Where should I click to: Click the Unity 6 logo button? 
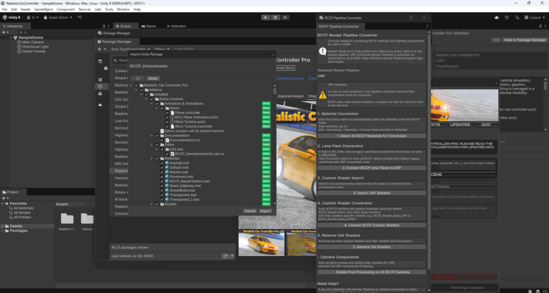pyautogui.click(x=12, y=18)
